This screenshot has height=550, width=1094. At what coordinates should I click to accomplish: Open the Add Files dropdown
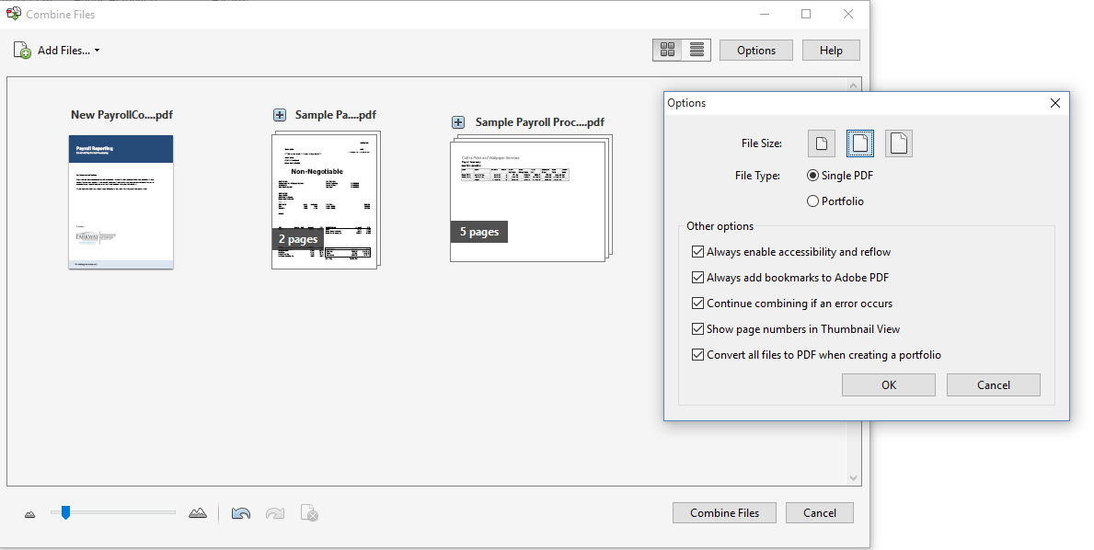(x=98, y=51)
